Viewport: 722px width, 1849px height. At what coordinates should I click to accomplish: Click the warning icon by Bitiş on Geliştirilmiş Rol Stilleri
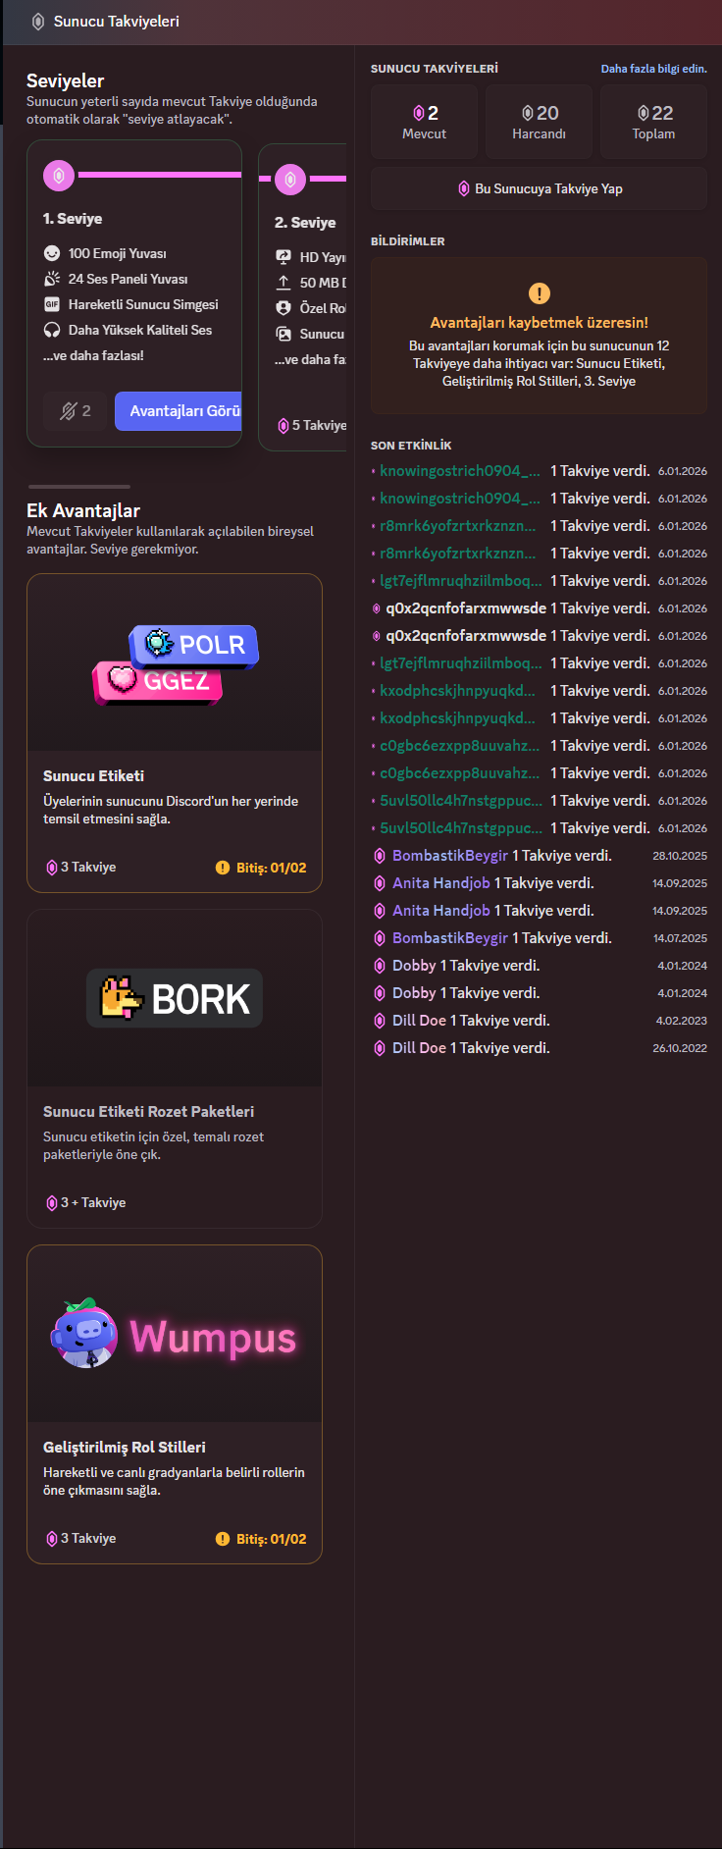(223, 1539)
